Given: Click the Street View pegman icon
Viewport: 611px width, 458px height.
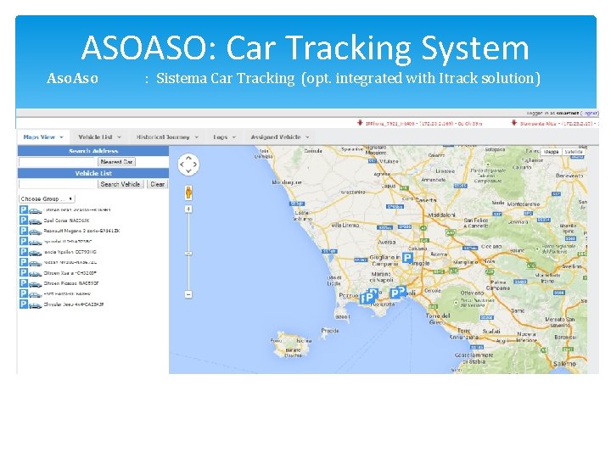Looking at the screenshot, I should pos(188,193).
